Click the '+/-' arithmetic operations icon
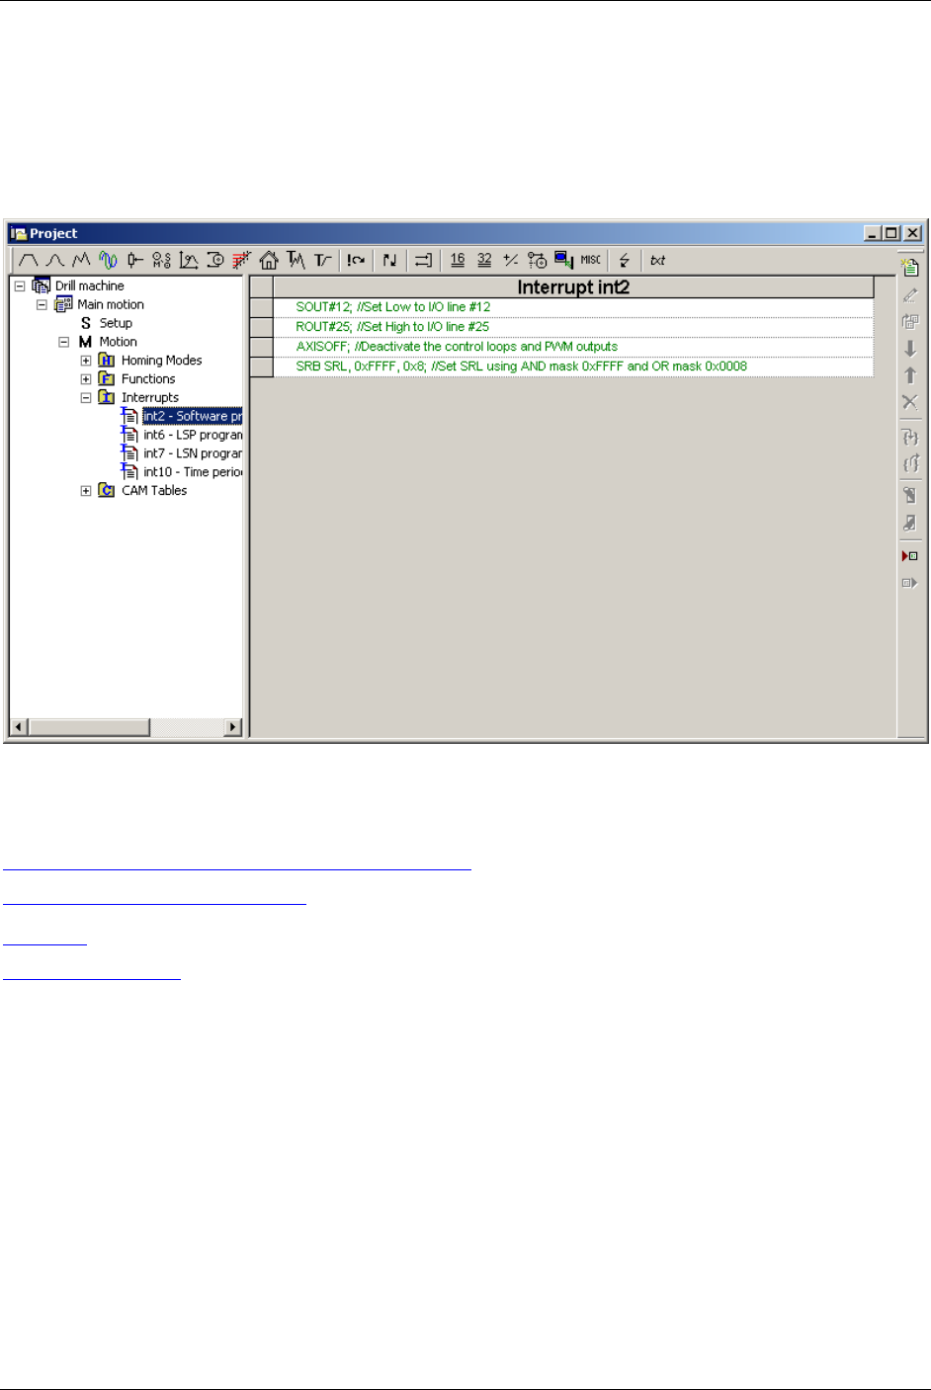This screenshot has width=931, height=1390. click(511, 260)
